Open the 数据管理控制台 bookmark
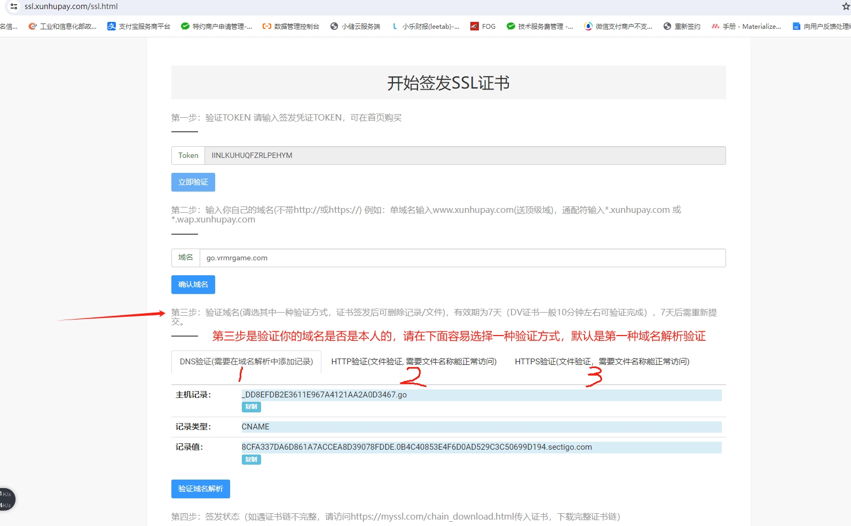Screen dimensions: 851x526 coord(291,26)
